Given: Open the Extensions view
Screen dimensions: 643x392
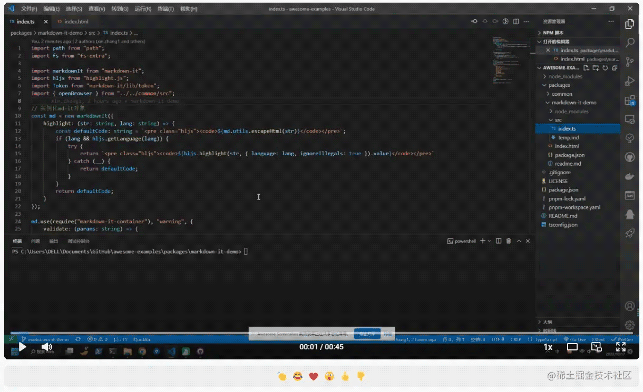Looking at the screenshot, I should point(629,100).
